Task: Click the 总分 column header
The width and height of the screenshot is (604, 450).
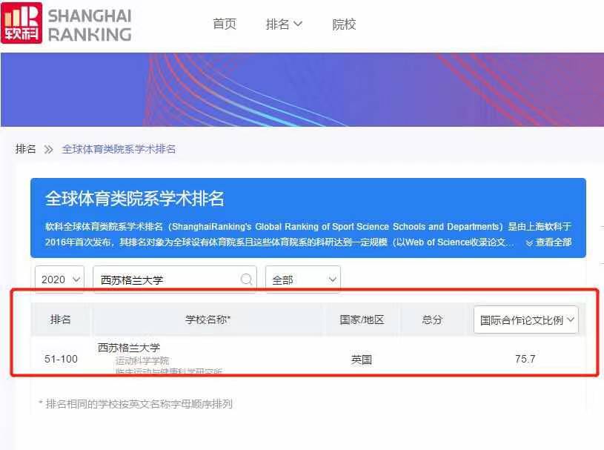Action: [x=432, y=320]
